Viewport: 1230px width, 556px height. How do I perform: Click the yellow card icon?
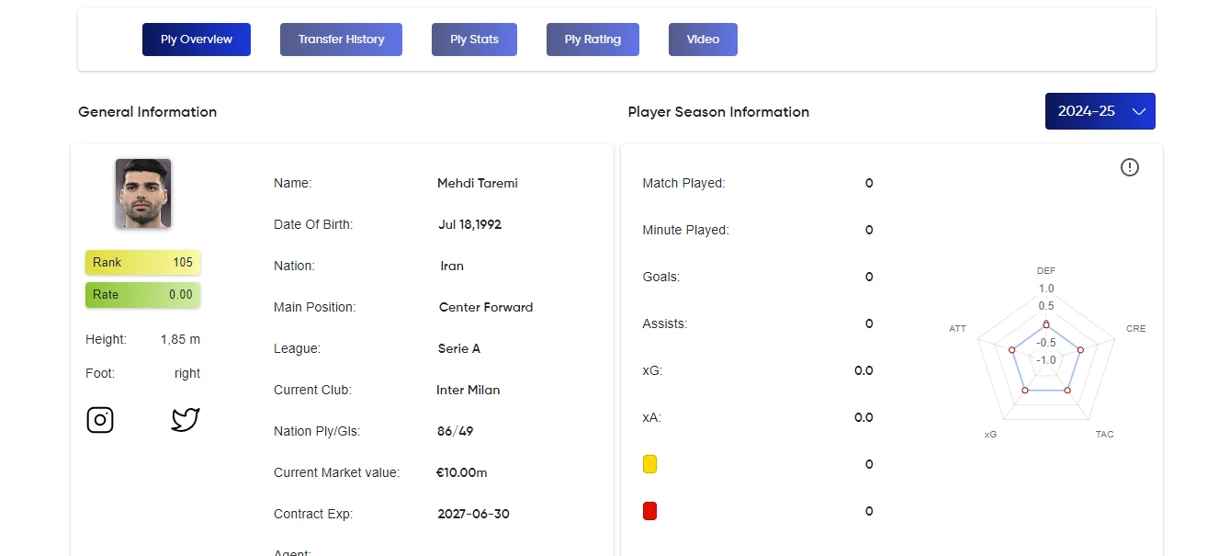click(650, 465)
